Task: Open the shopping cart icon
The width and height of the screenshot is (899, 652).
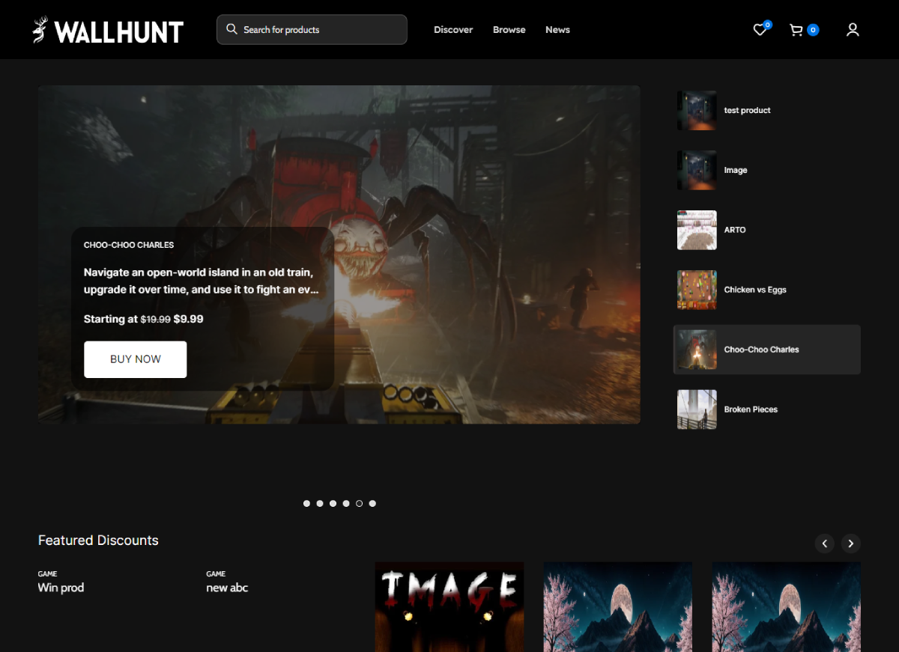Action: tap(796, 30)
